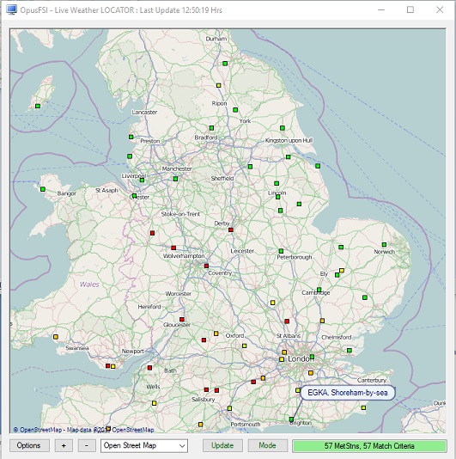Select the red station marker near Derby
Image resolution: width=456 pixels, height=459 pixels.
[x=231, y=229]
